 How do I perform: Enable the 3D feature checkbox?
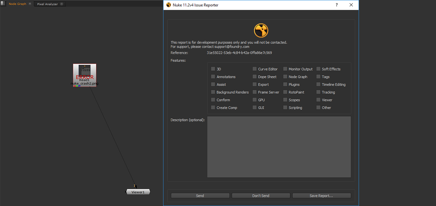click(x=213, y=69)
